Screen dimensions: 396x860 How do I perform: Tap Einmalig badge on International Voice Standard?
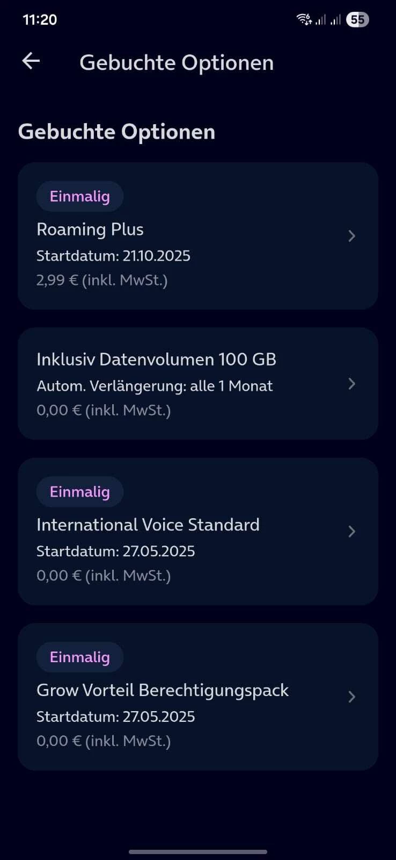(x=80, y=492)
